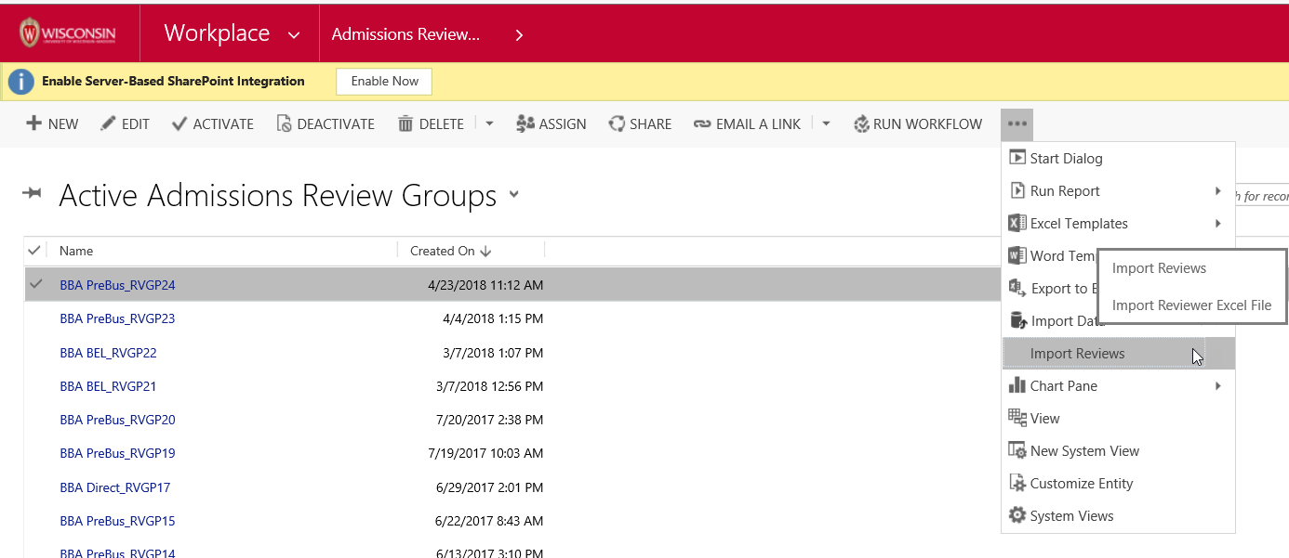This screenshot has height=558, width=1289.
Task: Click the Assign people icon
Action: click(525, 123)
